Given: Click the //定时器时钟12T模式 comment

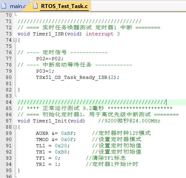Looking at the screenshot, I should pyautogui.click(x=121, y=133).
